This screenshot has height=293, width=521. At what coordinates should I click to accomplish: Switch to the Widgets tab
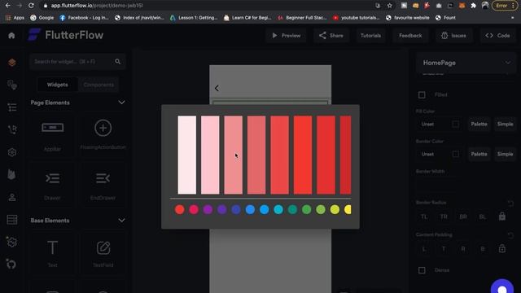[58, 85]
